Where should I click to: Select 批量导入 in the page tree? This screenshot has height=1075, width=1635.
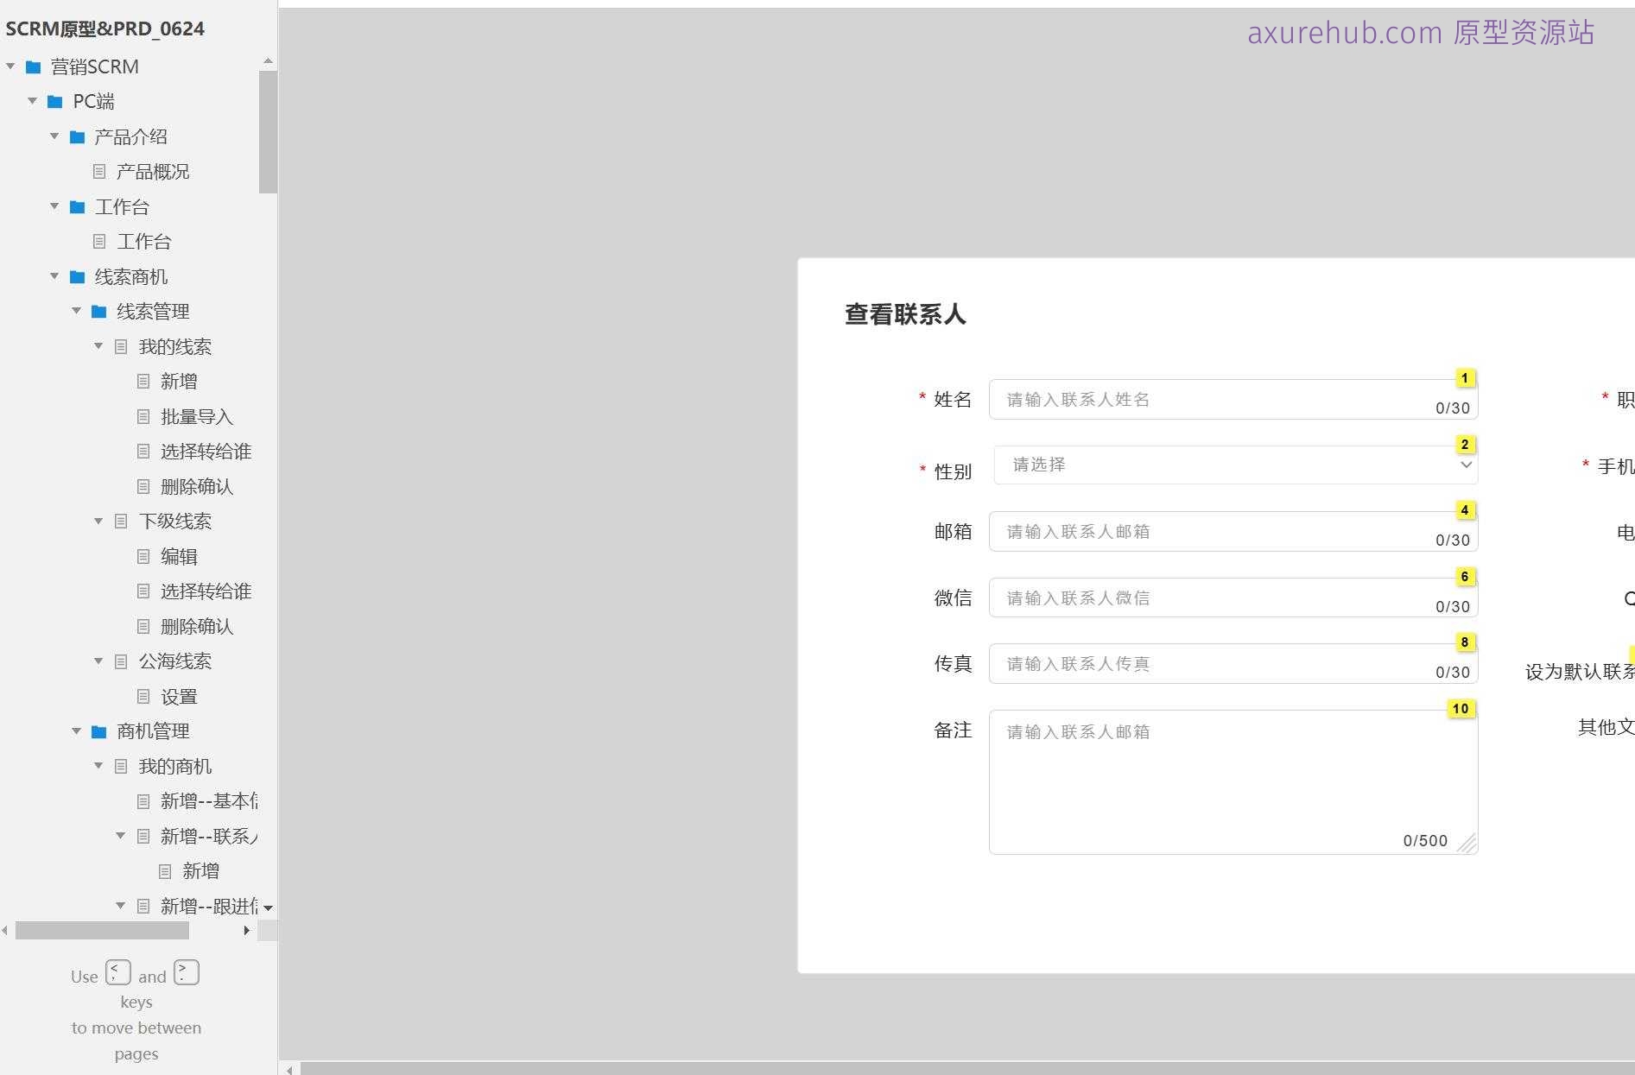(x=199, y=416)
